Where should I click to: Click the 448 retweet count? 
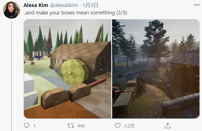click(81, 126)
